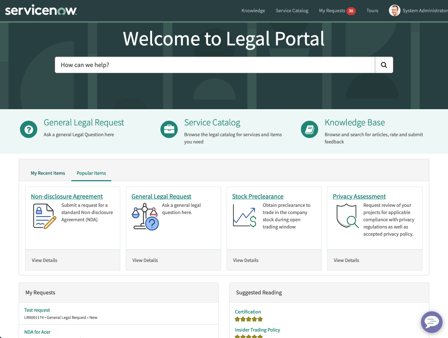The image size is (448, 338).
Task: Click 'Submit a request for a standard' description
Action: pos(87,212)
